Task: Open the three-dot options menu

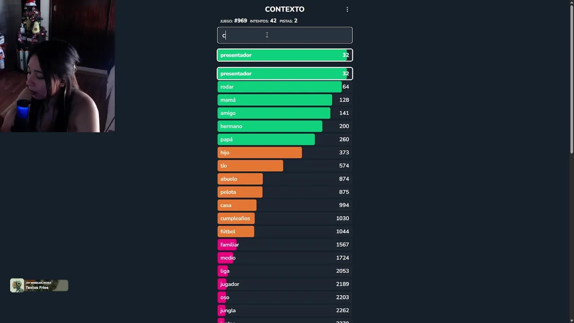Action: (347, 9)
